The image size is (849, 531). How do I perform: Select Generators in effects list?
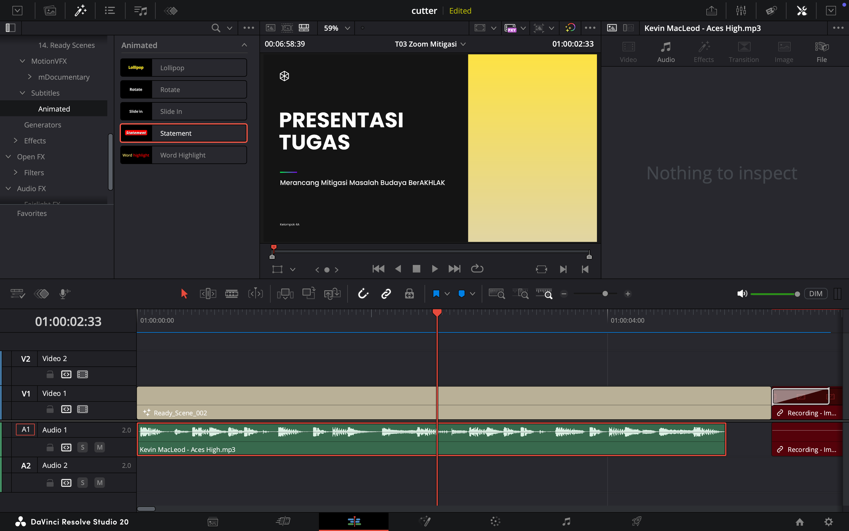pos(42,125)
